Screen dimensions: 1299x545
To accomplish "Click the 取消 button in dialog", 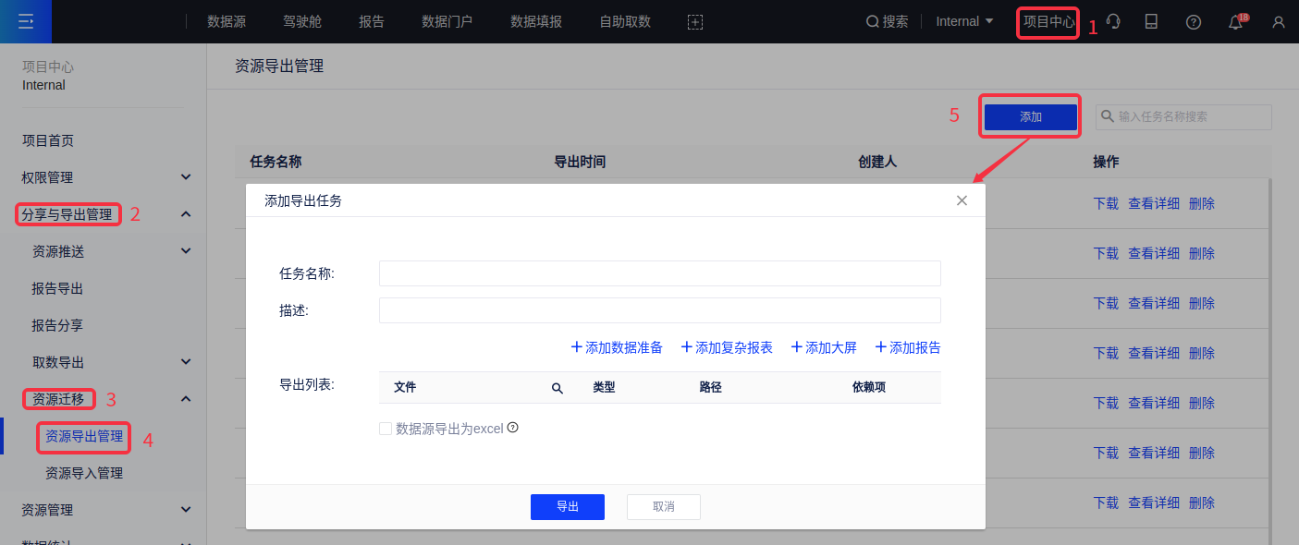I will point(663,507).
